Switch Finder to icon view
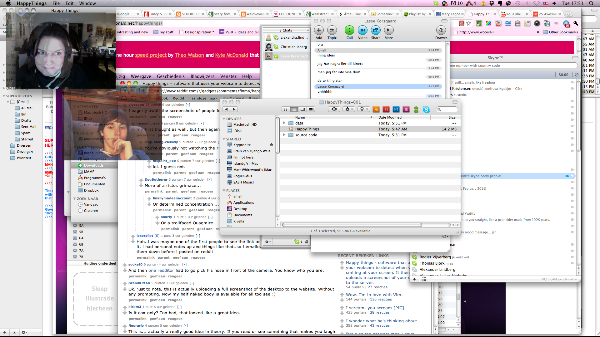Screen dimensions: 600x337 tap(285, 109)
